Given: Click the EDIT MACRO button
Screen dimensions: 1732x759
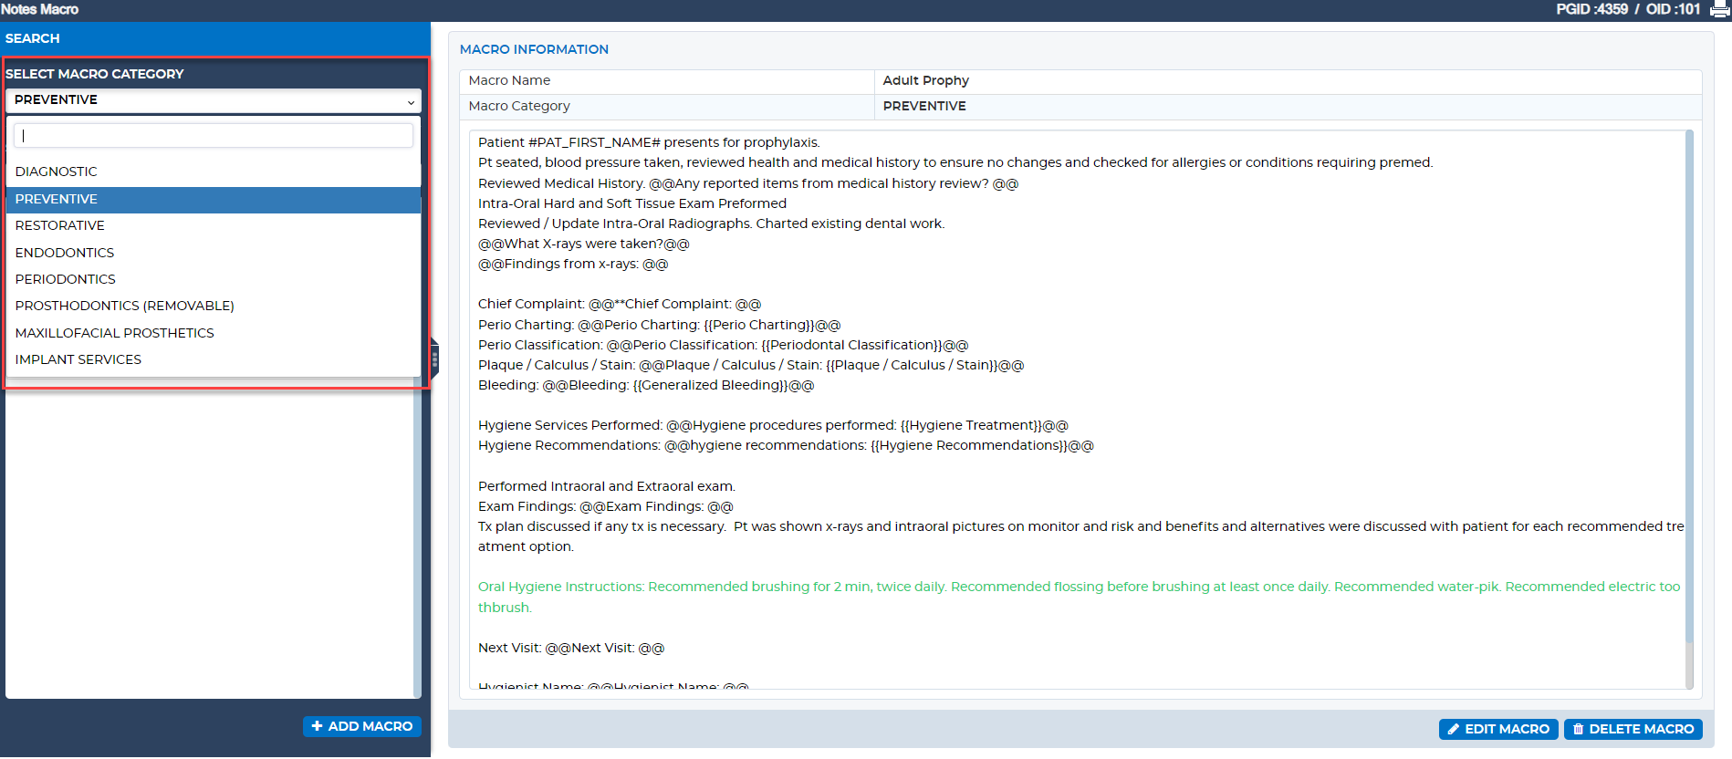Looking at the screenshot, I should [1497, 729].
